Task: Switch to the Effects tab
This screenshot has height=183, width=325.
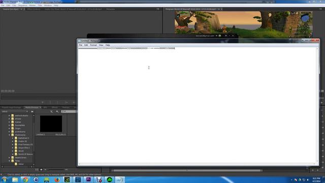Action: tap(55, 107)
